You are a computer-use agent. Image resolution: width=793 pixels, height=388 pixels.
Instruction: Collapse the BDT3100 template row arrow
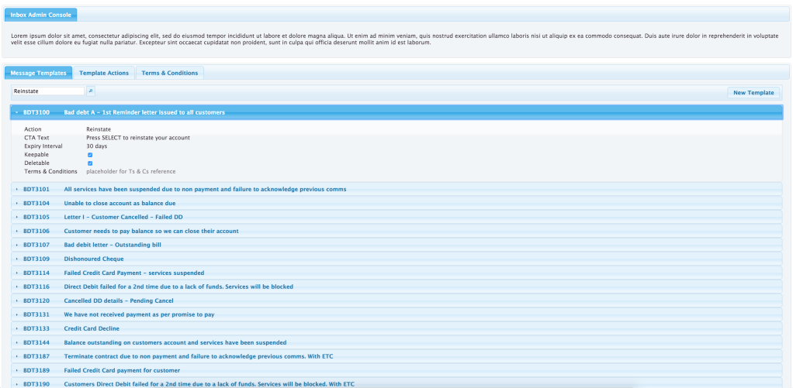[17, 112]
